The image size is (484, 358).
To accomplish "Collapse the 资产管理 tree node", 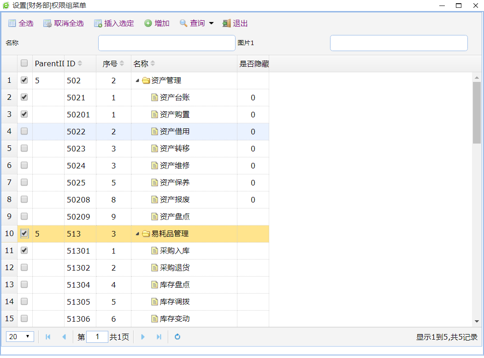I will [137, 81].
